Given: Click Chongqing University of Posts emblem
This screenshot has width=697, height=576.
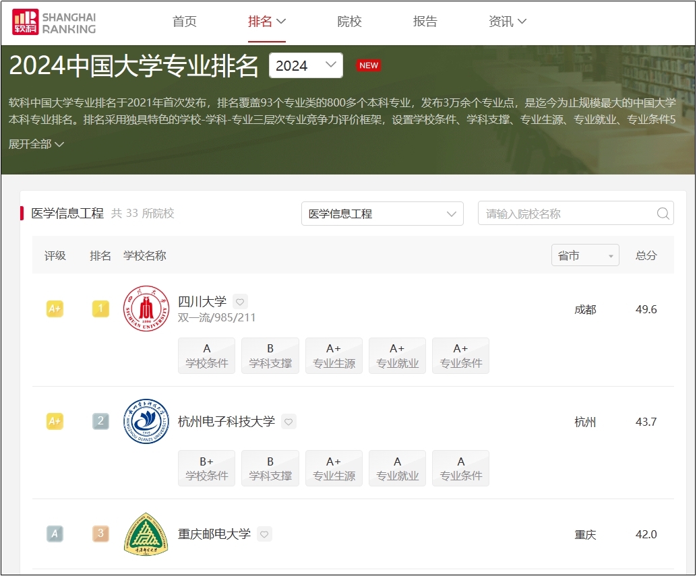Looking at the screenshot, I should click(146, 534).
